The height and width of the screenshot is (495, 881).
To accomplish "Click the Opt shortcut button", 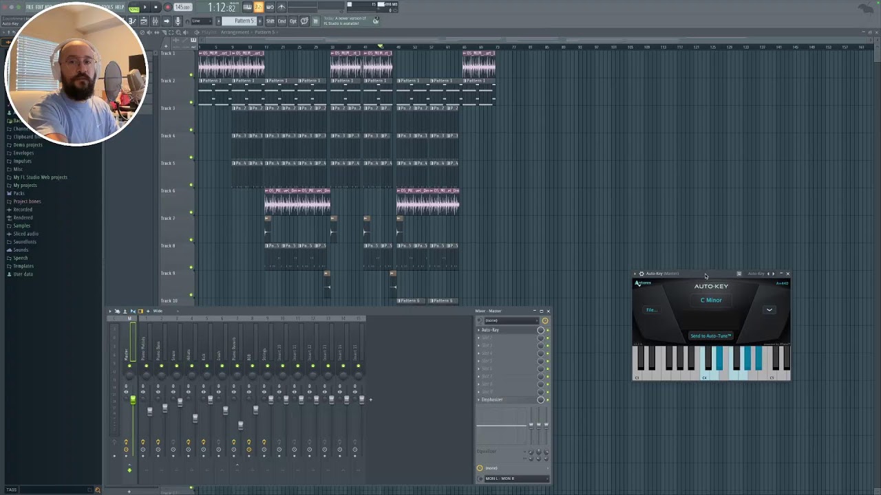I will pyautogui.click(x=293, y=21).
